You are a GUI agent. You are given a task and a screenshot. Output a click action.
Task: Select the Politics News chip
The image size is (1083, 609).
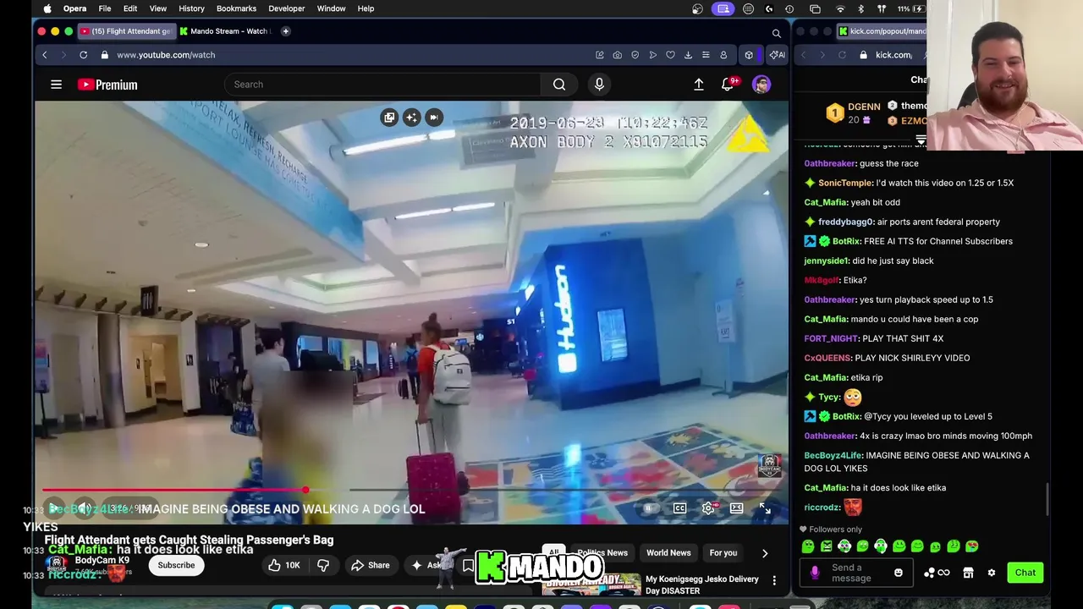602,553
